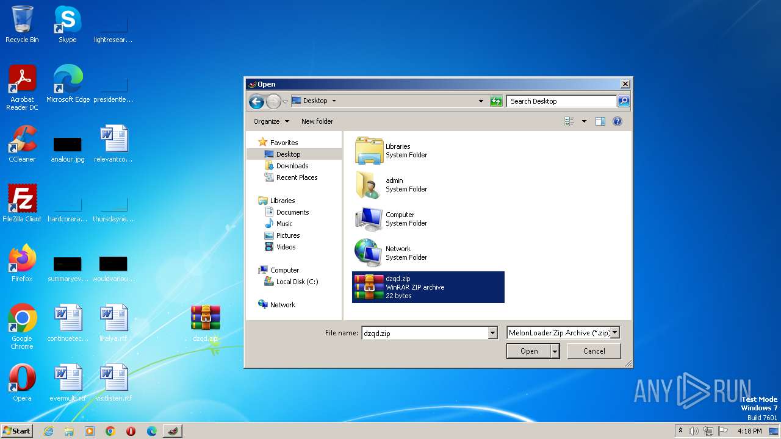The image size is (781, 439).
Task: Open the recent locations dropdown beside Forward arrow
Action: pyautogui.click(x=285, y=101)
